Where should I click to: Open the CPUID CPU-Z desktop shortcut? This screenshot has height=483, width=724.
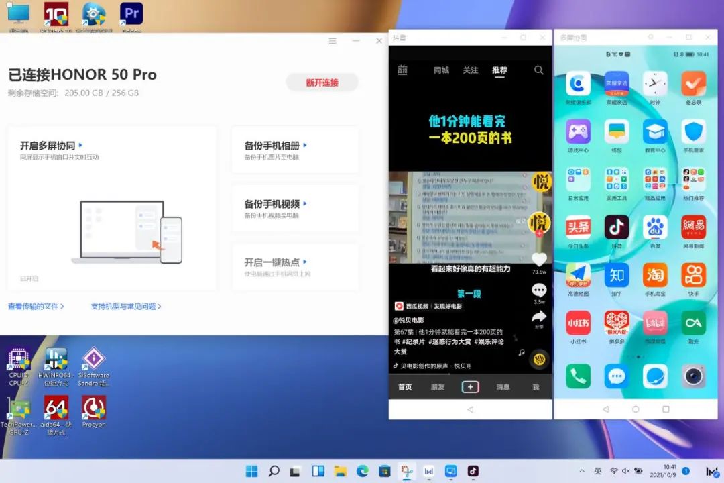click(x=19, y=367)
